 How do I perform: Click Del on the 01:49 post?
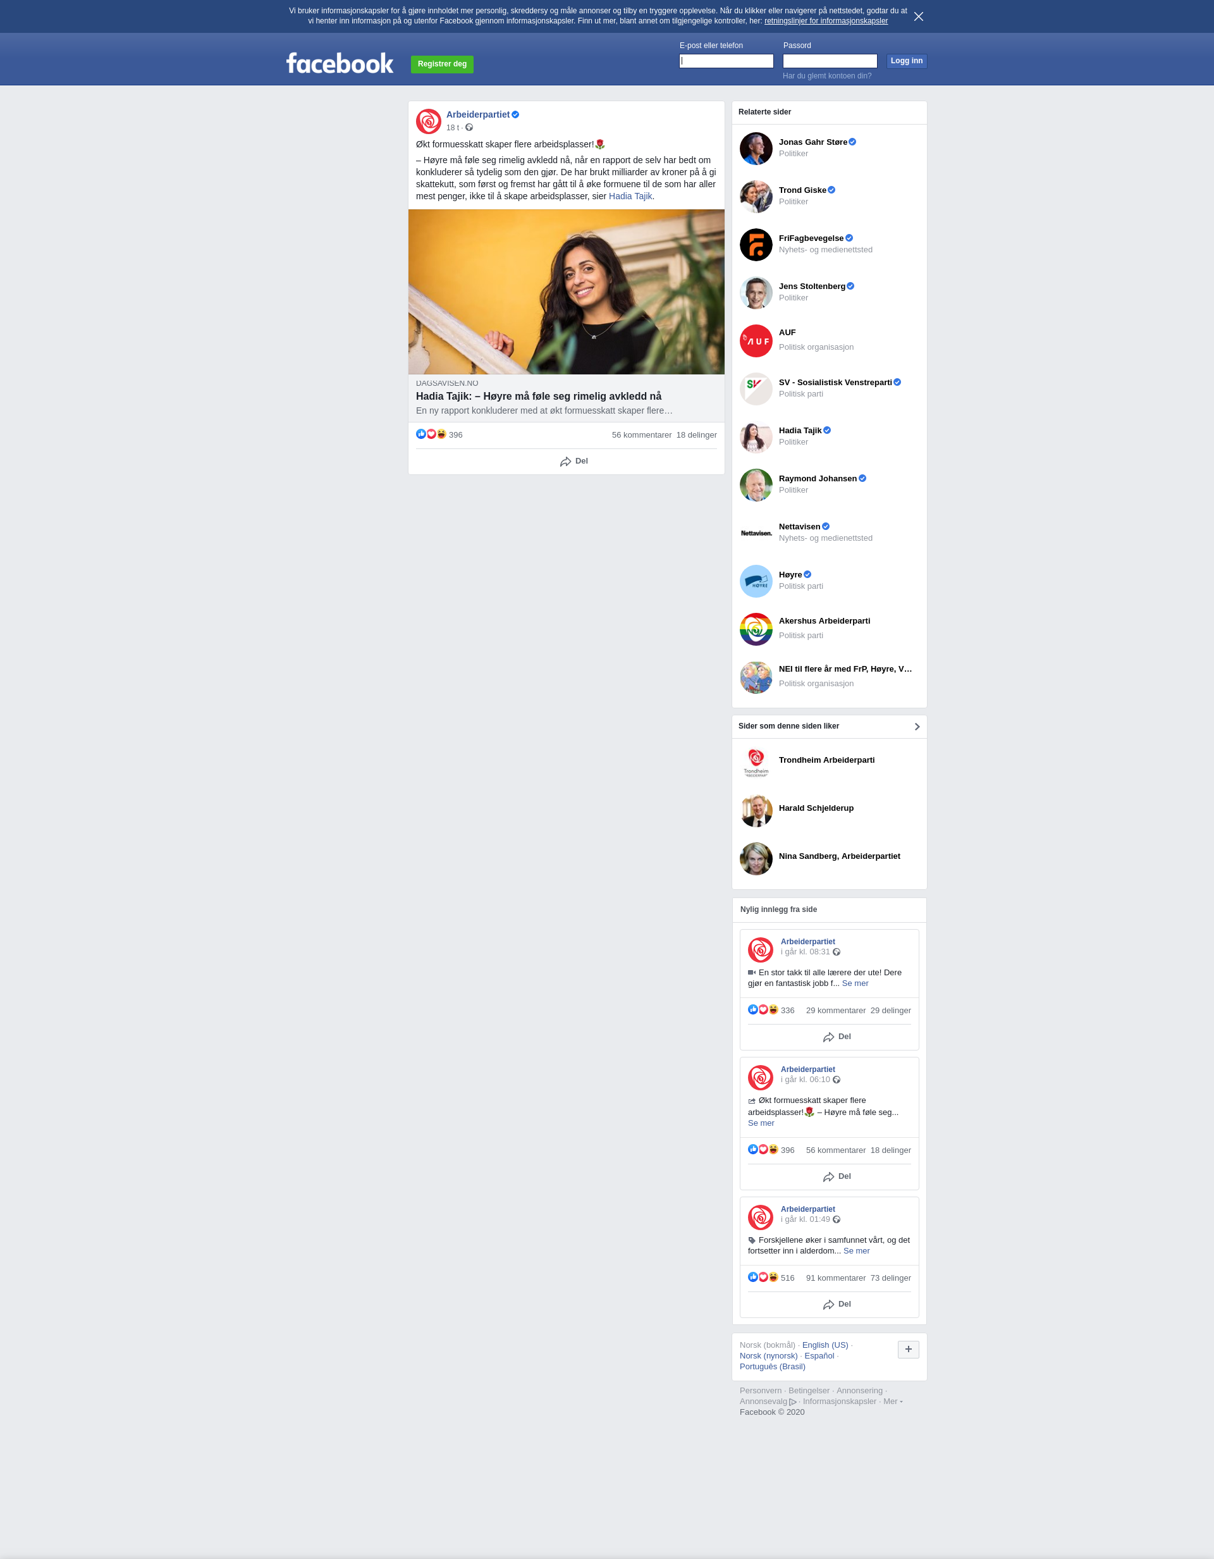[837, 1304]
